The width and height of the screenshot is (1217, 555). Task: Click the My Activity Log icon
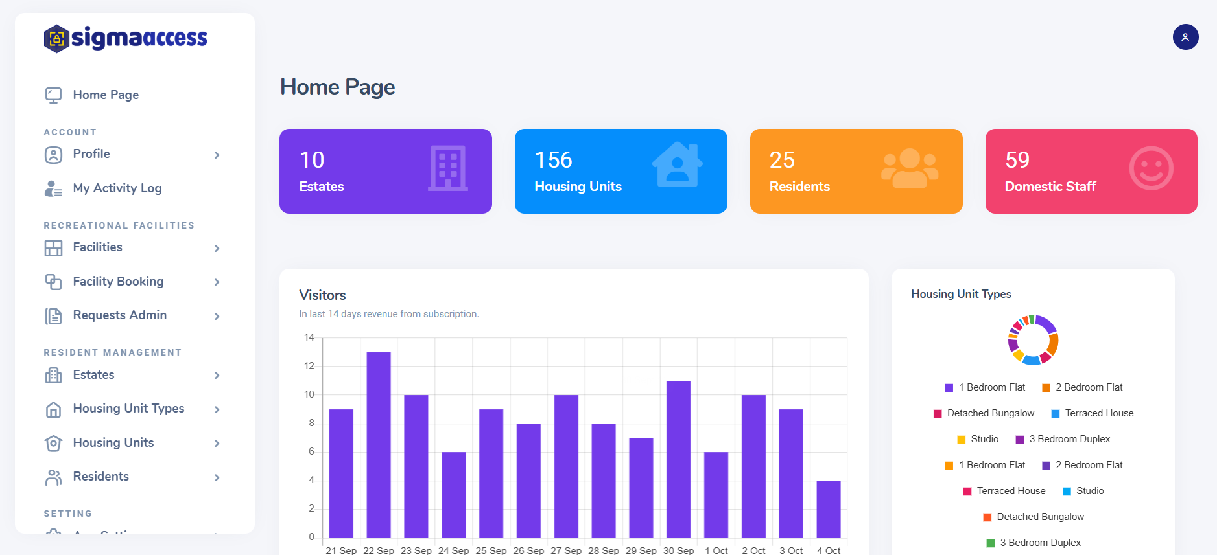pos(53,188)
